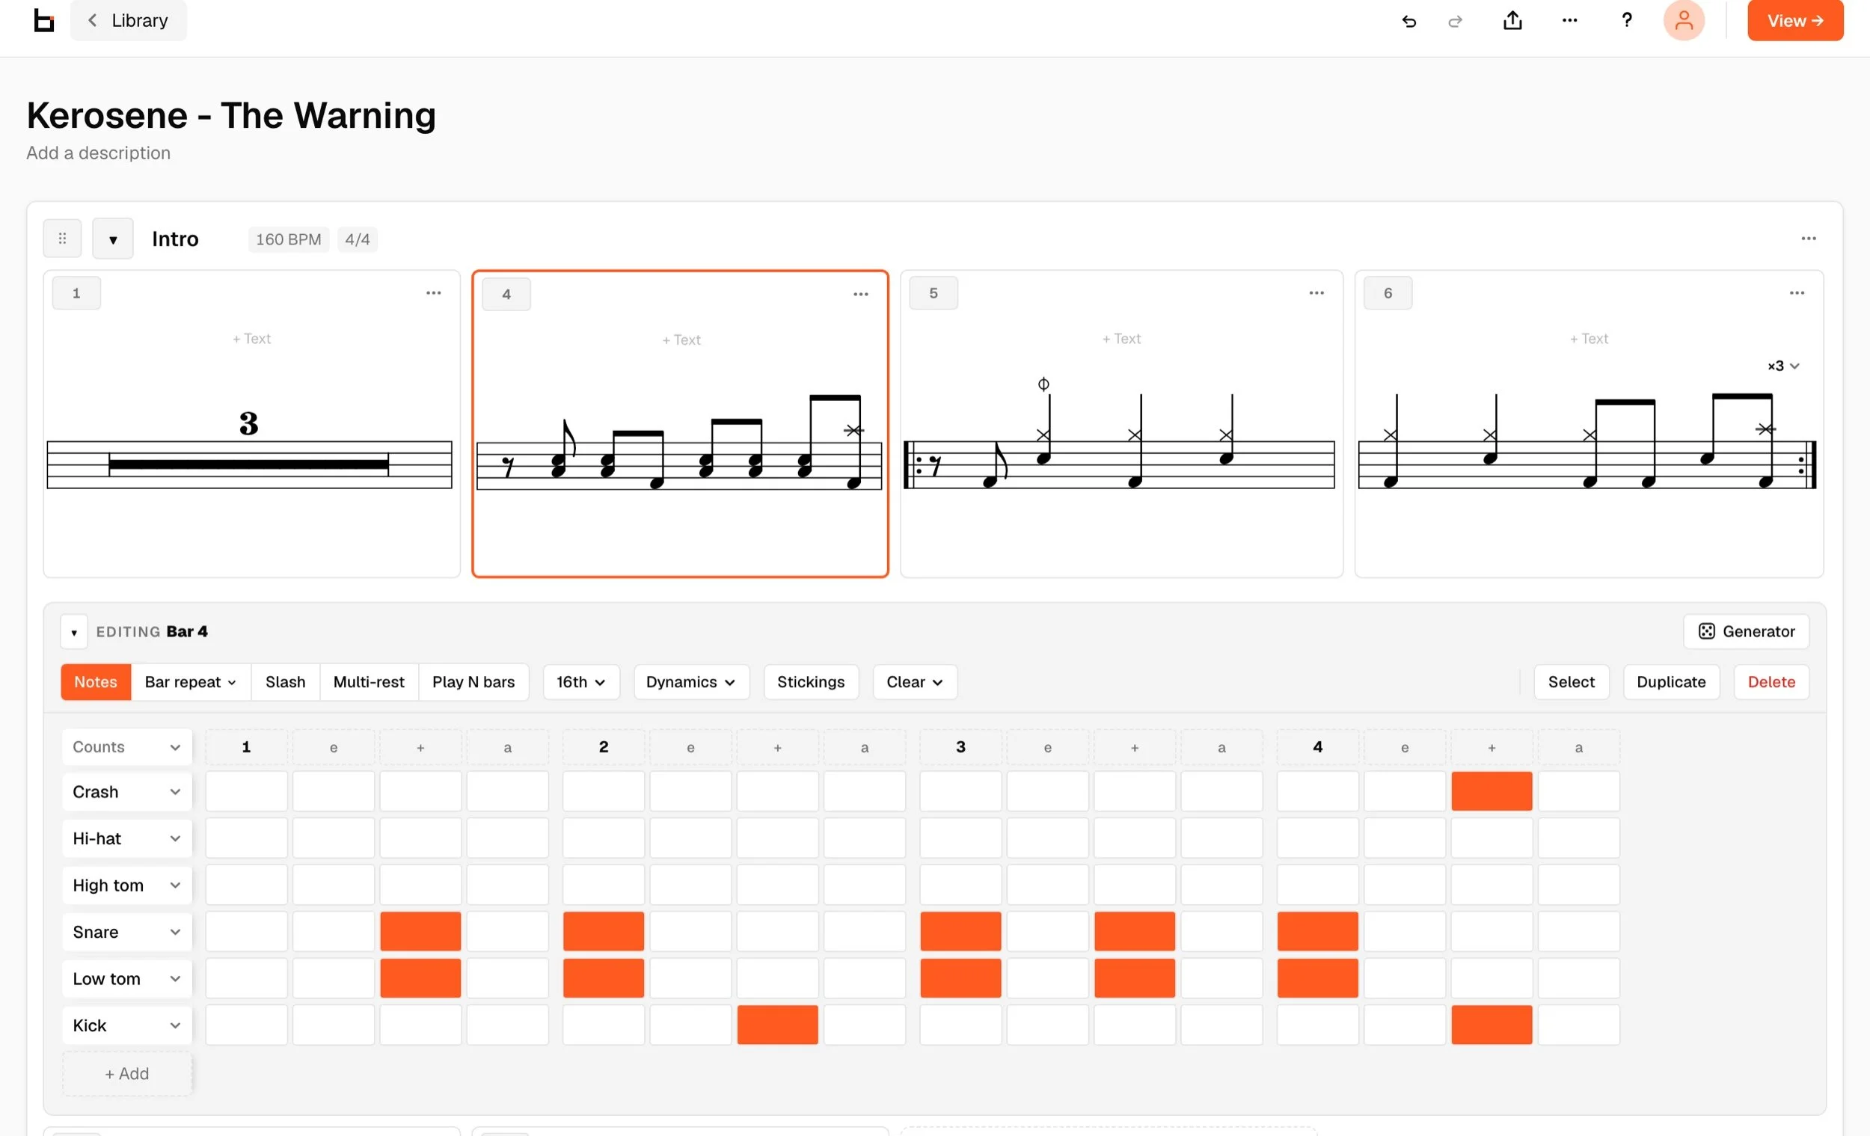The height and width of the screenshot is (1136, 1870).
Task: Change the High tom instrument dropdown
Action: point(126,885)
